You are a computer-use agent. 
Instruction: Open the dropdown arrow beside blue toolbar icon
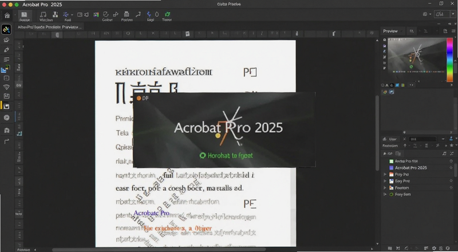(72, 15)
